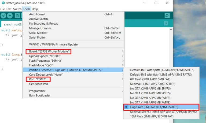Image resolution: width=206 pixels, height=123 pixels.
Task: Choose Default 4MB with spiffs partition
Action: 162,70
